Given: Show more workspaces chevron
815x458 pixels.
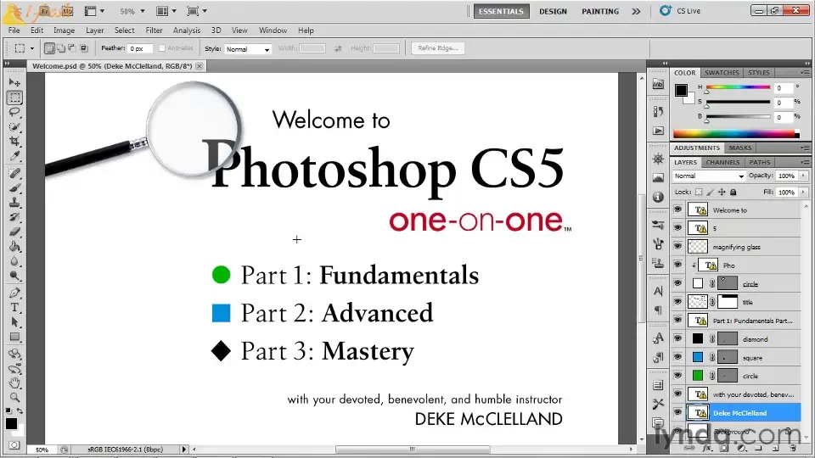Looking at the screenshot, I should point(636,11).
